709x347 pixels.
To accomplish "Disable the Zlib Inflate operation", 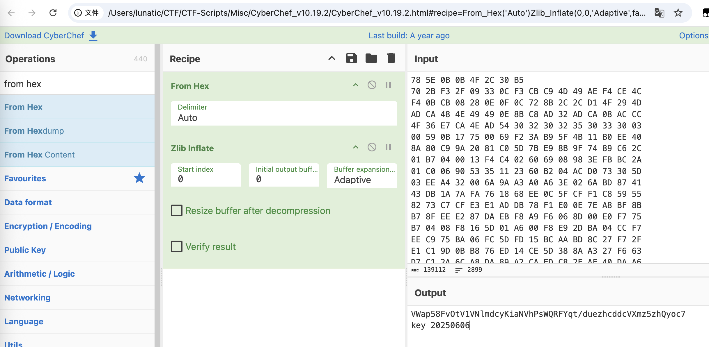I will [x=372, y=147].
